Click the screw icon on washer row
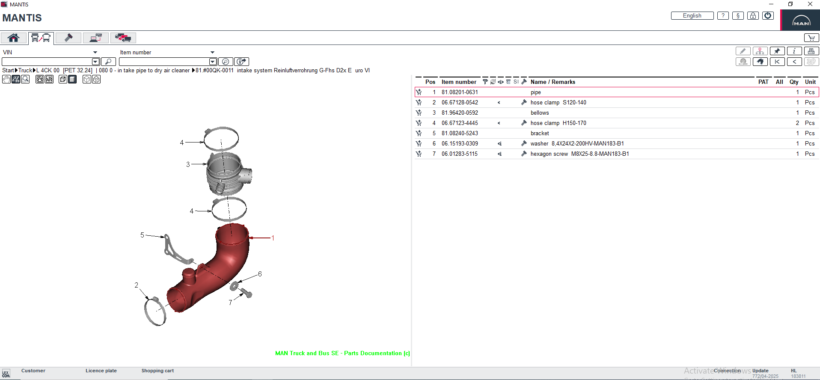Viewport: 820px width, 380px height. [524, 143]
